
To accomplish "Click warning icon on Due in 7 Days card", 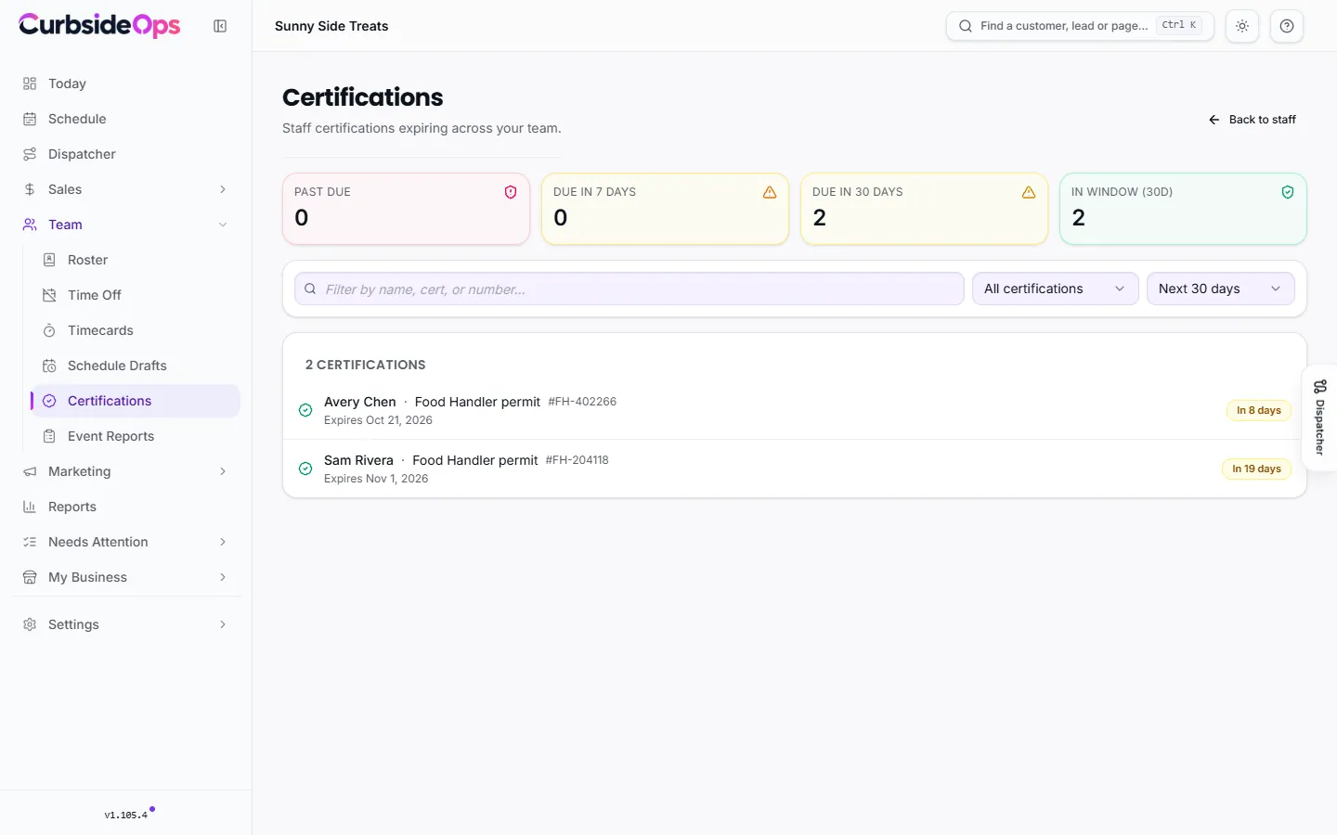I will tap(770, 192).
